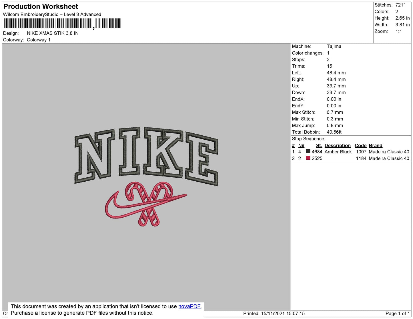This screenshot has height=319, width=413.
Task: Select the 'Right:' label
Action: click(x=298, y=79)
